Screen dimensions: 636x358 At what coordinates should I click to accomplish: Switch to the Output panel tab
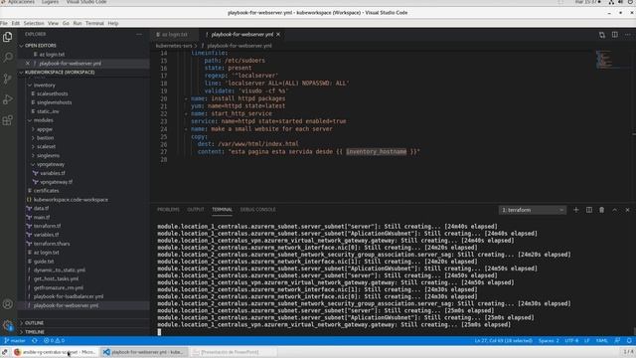[x=196, y=210]
